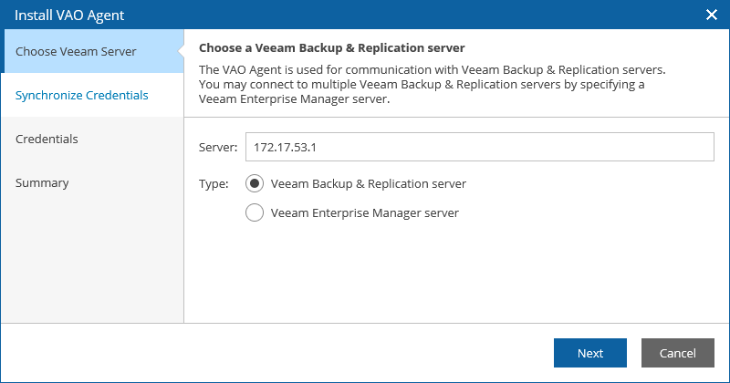
Task: Click the "Install VAO Agent" title bar text
Action: tap(69, 15)
